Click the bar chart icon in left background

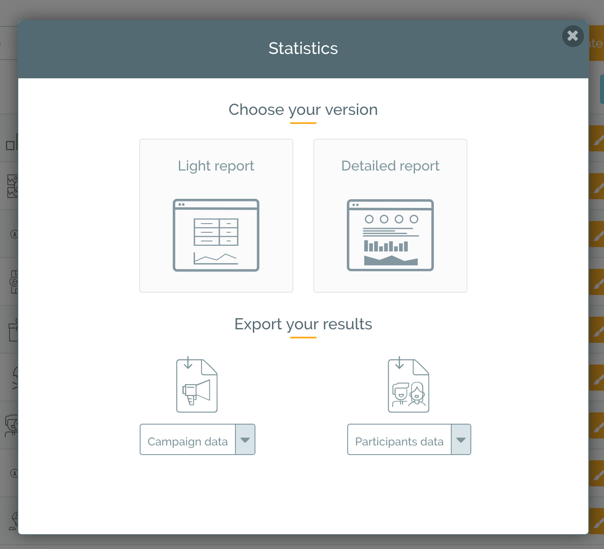click(12, 143)
